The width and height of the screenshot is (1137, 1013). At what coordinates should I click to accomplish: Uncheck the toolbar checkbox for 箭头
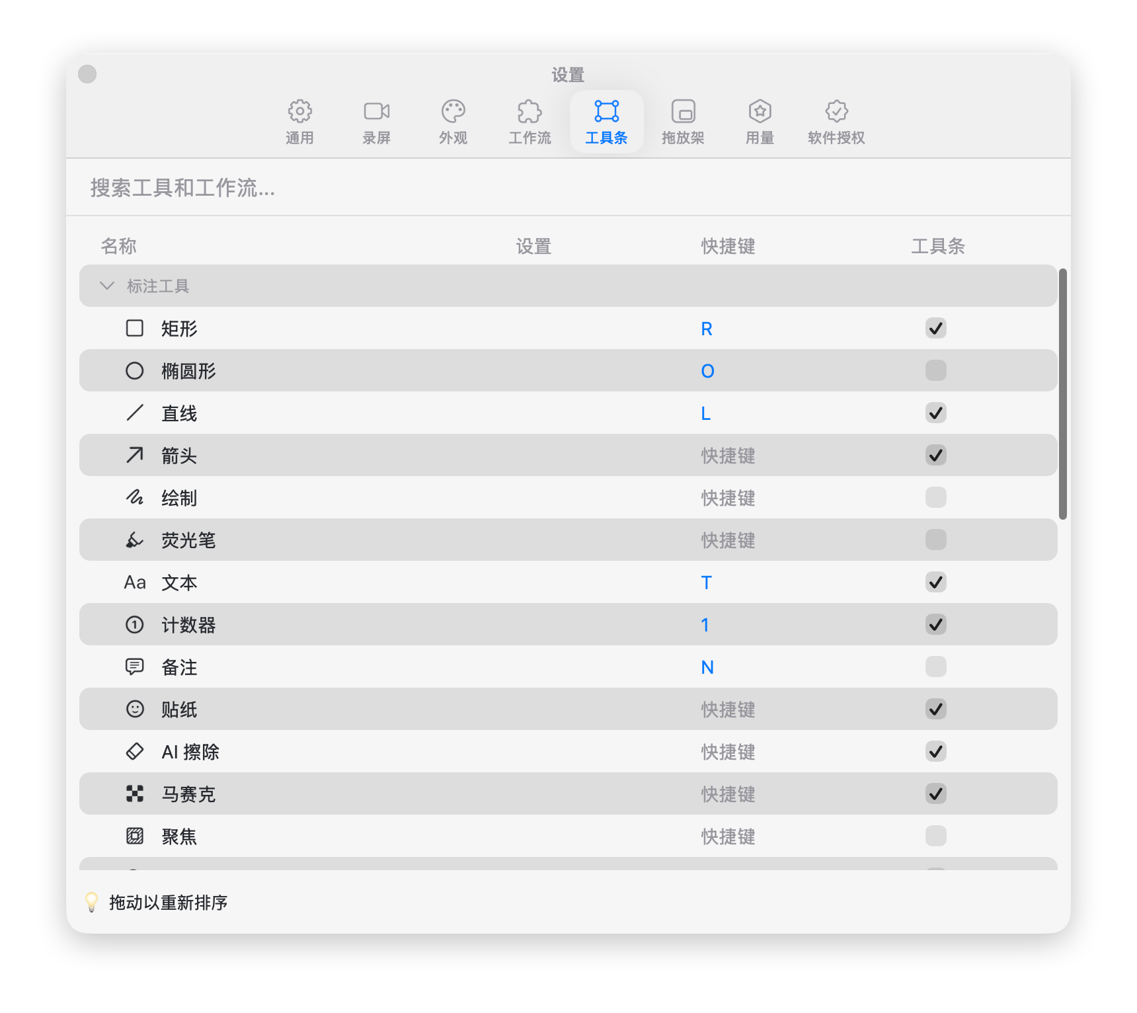[x=936, y=455]
